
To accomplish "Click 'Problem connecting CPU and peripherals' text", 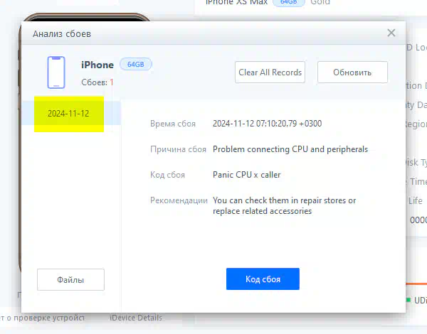I will coord(290,149).
